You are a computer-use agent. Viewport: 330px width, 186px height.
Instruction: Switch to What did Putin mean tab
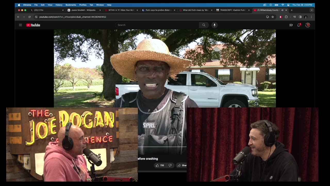[x=196, y=10]
